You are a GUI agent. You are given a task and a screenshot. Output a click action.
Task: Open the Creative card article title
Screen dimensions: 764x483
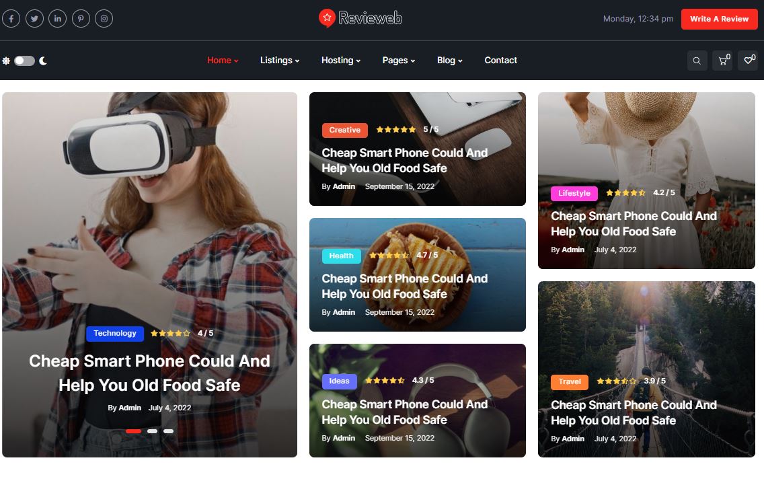pos(404,160)
